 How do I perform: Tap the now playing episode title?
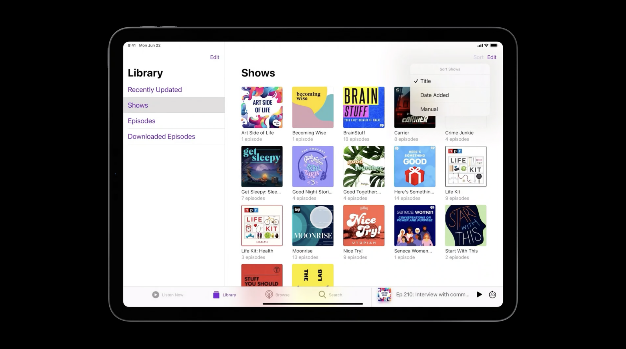click(433, 294)
